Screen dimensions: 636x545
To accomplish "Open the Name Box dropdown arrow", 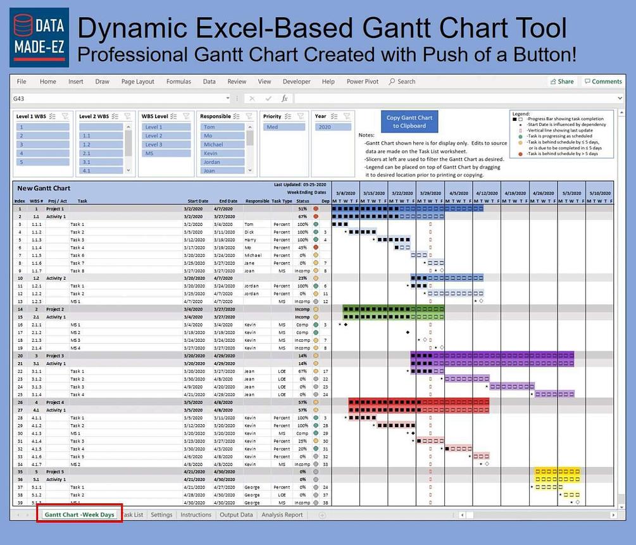I will pyautogui.click(x=228, y=98).
